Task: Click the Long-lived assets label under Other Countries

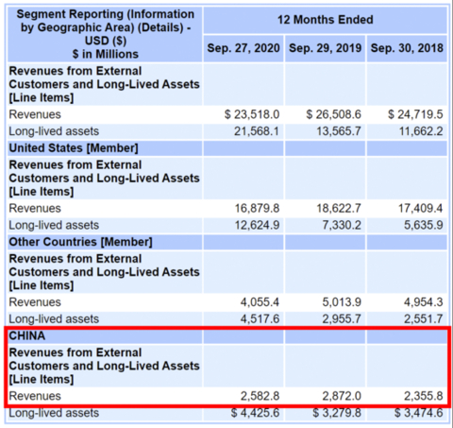Action: [x=54, y=319]
